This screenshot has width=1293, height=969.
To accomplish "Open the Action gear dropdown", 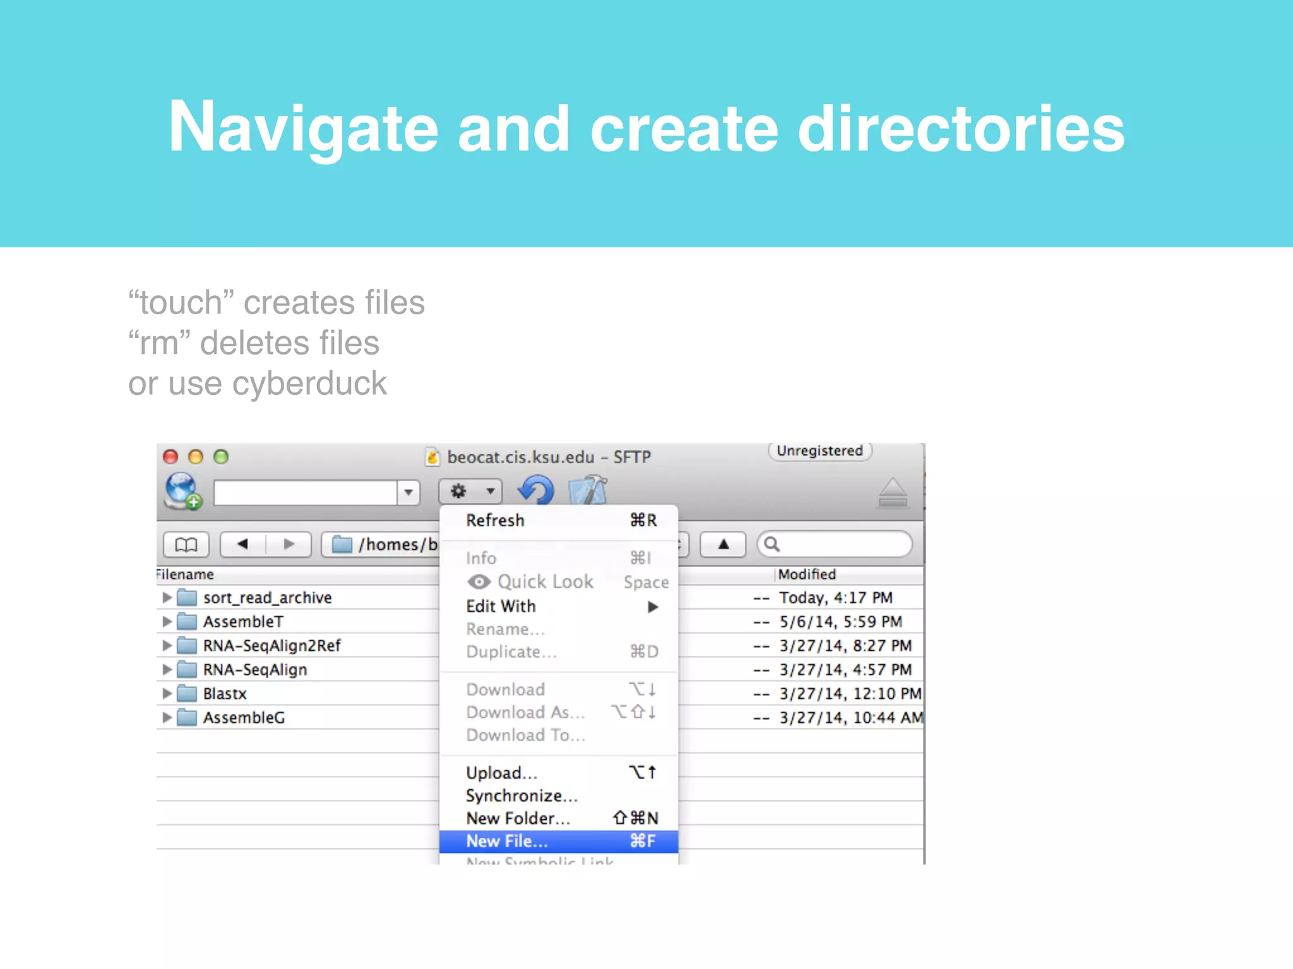I will coord(470,491).
